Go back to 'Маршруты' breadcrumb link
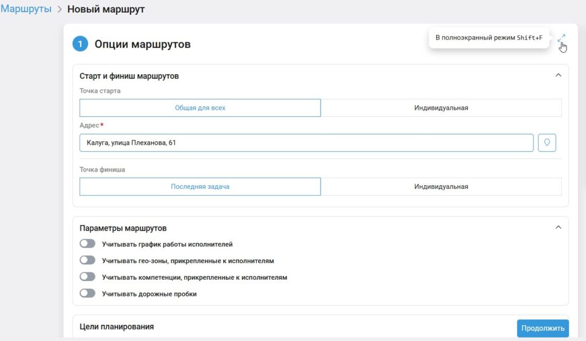This screenshot has height=341, width=586. 26,9
